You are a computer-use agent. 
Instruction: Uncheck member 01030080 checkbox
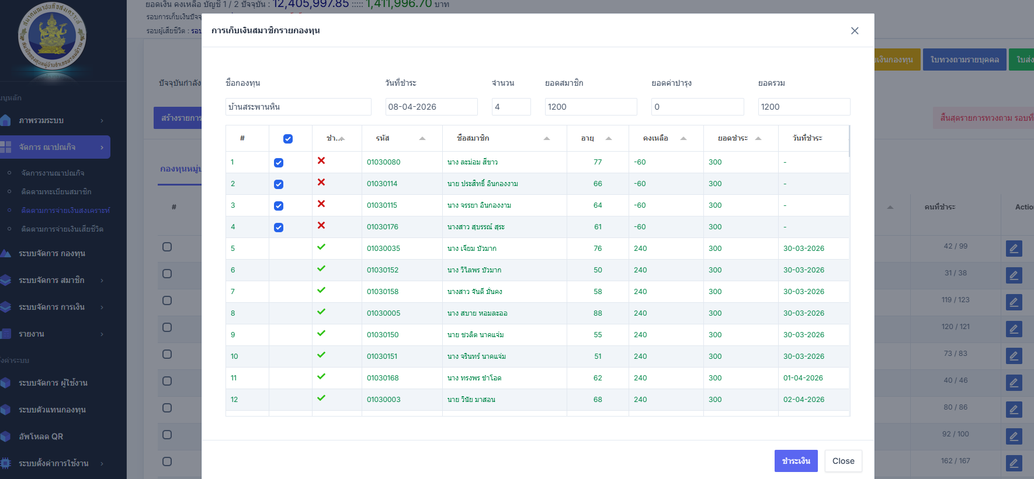[x=279, y=163]
